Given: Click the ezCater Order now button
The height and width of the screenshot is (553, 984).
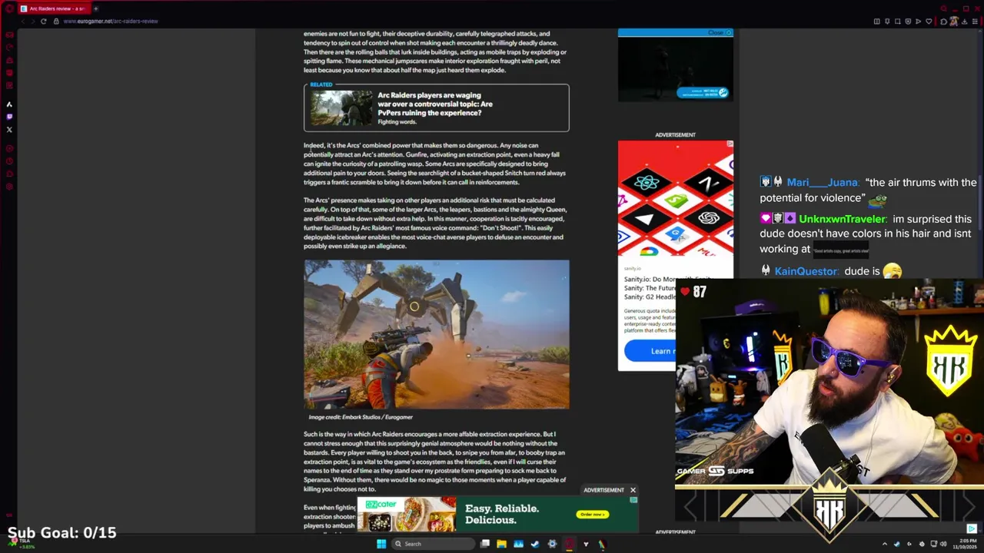Looking at the screenshot, I should coord(593,514).
